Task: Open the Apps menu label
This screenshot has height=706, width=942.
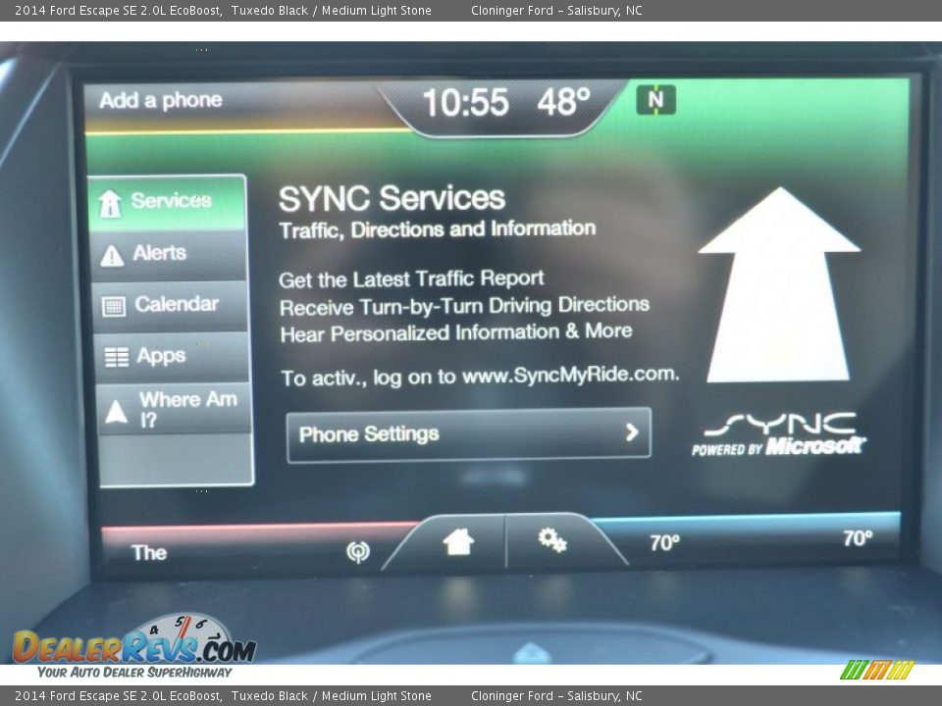Action: click(x=161, y=356)
